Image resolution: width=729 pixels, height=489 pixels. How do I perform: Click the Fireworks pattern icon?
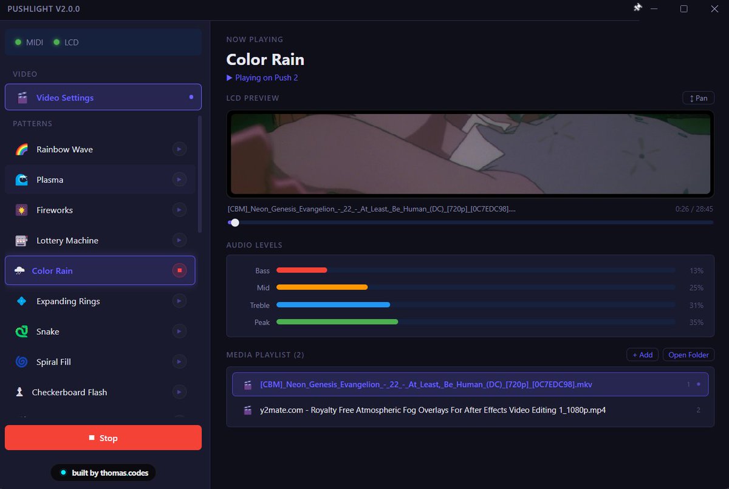coord(22,210)
